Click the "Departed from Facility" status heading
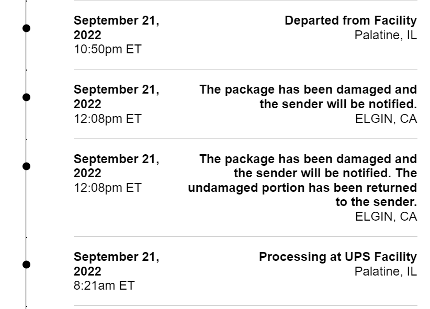The image size is (430, 309). pos(350,21)
